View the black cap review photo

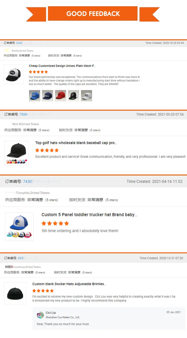click(x=74, y=96)
